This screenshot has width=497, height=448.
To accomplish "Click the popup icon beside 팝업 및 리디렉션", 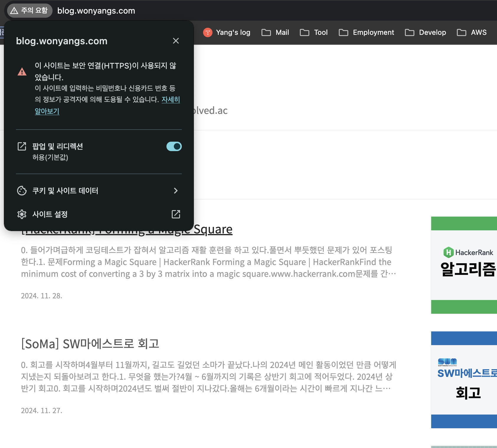I will [x=22, y=146].
